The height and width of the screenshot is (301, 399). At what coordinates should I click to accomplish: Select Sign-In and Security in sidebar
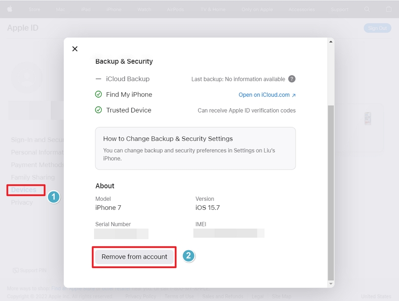[37, 140]
